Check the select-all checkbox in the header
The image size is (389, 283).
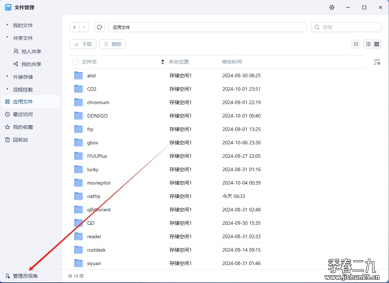[76, 61]
